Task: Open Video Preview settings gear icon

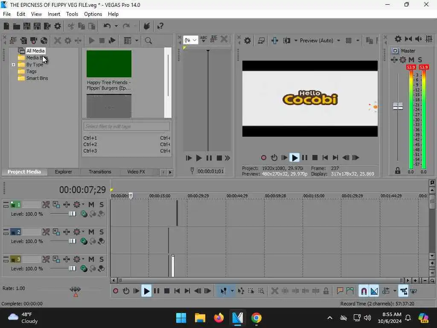Action: [247, 41]
